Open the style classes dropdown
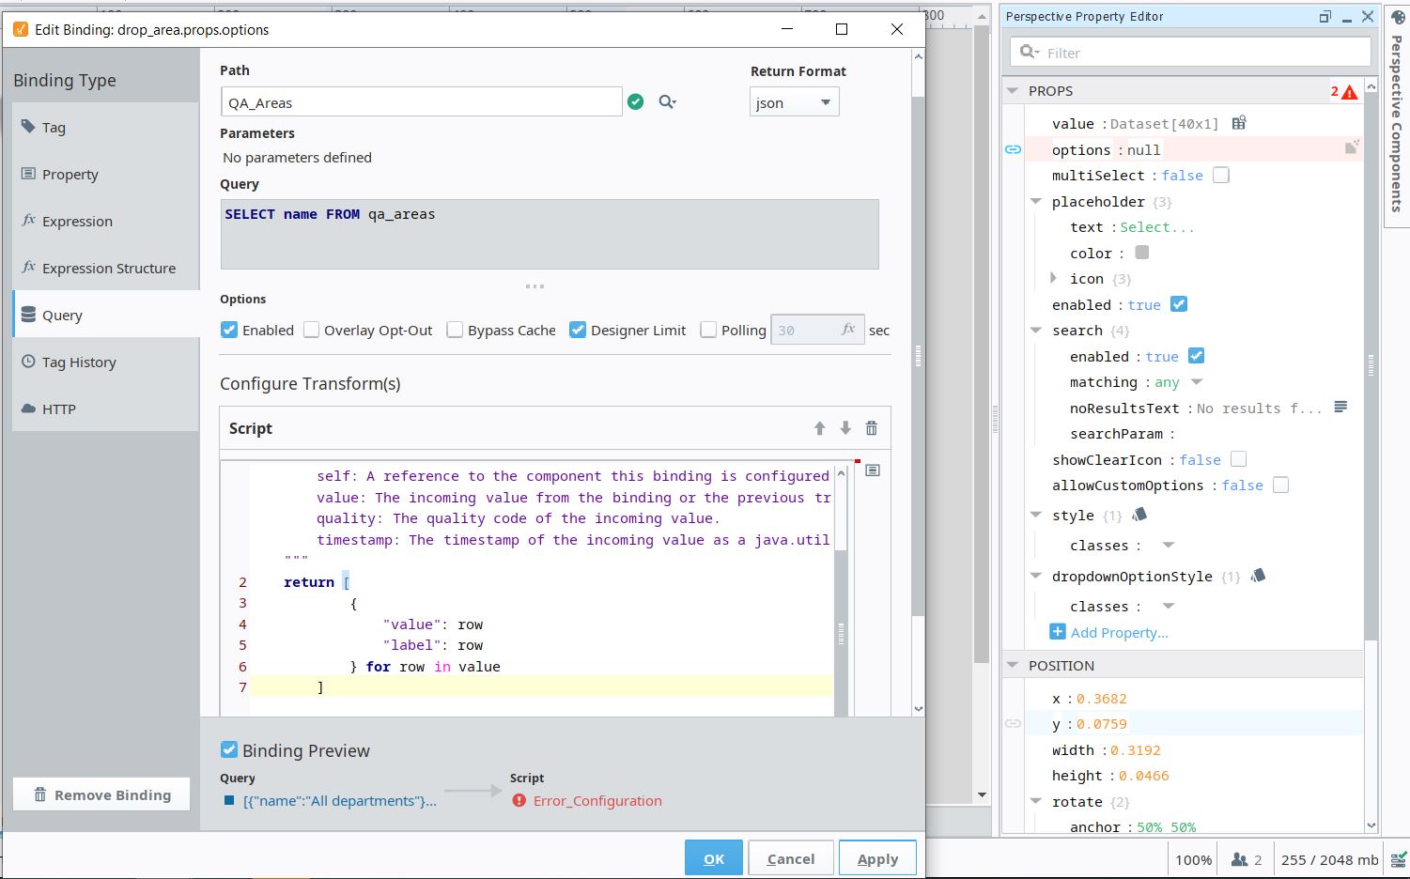This screenshot has height=879, width=1410. pos(1169,545)
